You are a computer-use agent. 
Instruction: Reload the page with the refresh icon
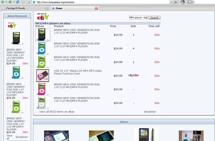pyautogui.click(x=18, y=2)
